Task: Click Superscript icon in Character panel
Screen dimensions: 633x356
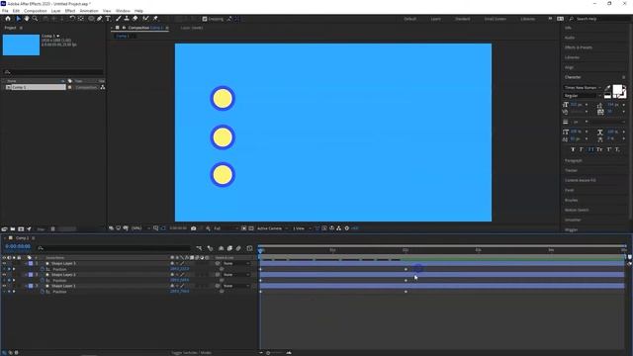Action: coord(609,149)
